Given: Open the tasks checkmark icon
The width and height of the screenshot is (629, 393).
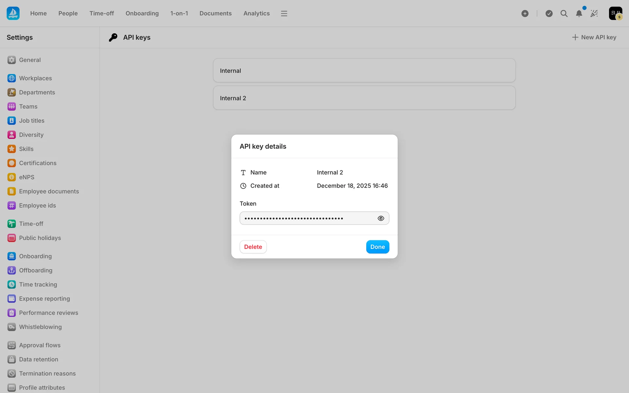Looking at the screenshot, I should pos(549,13).
